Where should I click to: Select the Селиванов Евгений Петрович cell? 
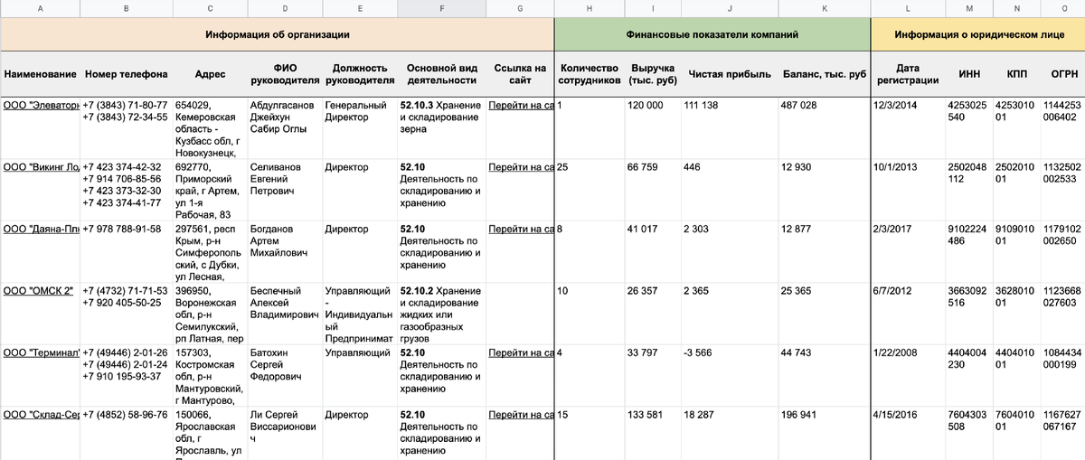[x=284, y=189]
